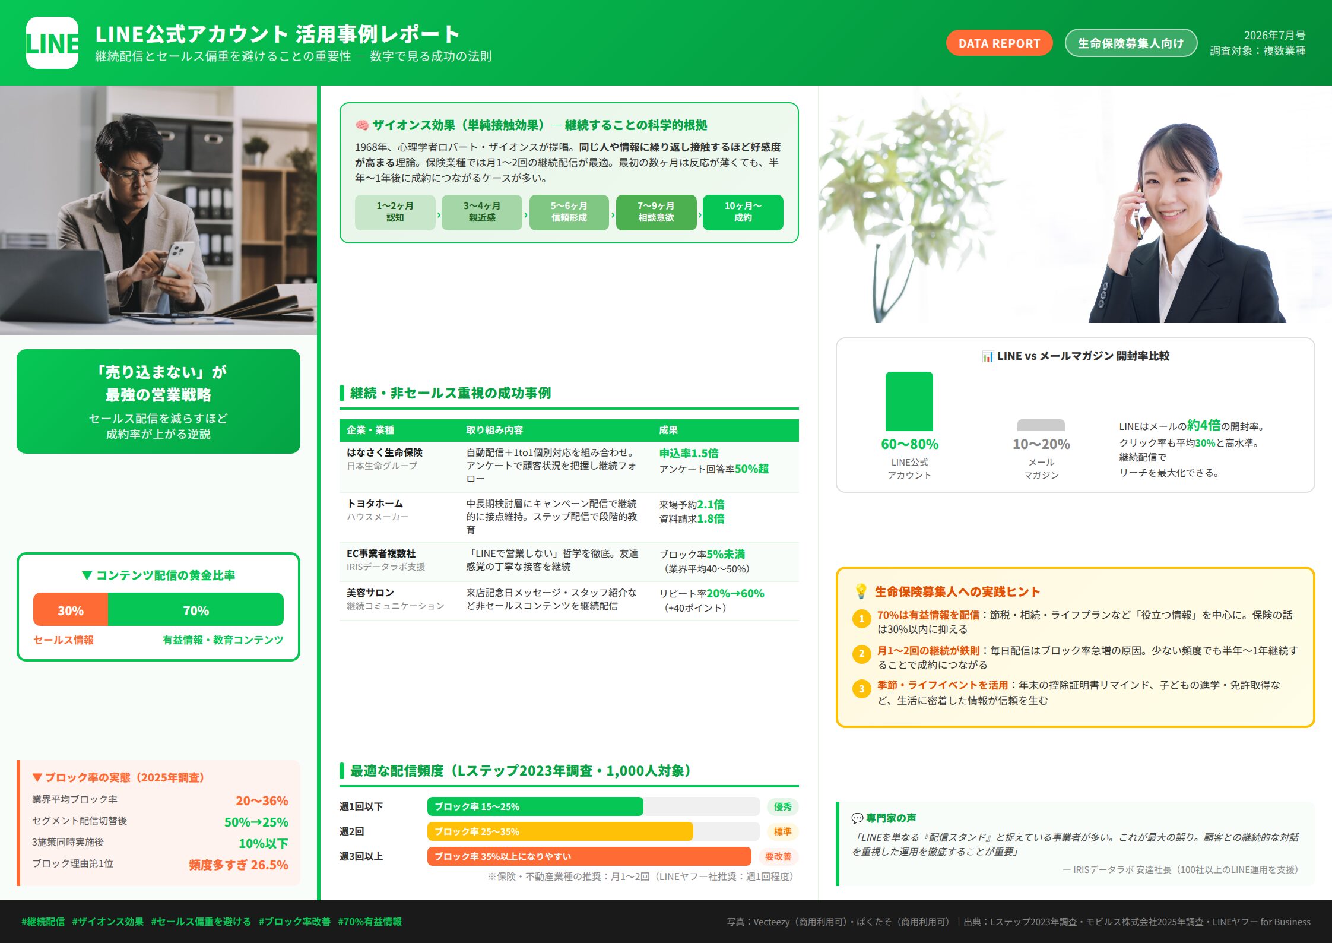The height and width of the screenshot is (943, 1332).
Task: Click the numbered circle 3 in the hints
Action: click(x=861, y=689)
